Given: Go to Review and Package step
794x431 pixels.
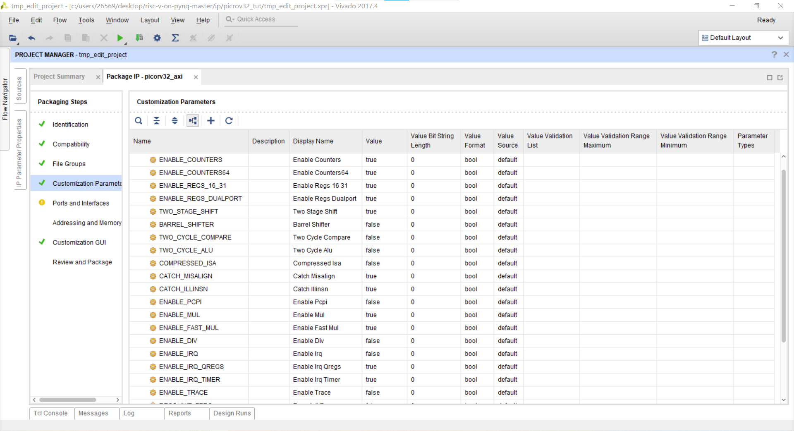Looking at the screenshot, I should tap(82, 262).
